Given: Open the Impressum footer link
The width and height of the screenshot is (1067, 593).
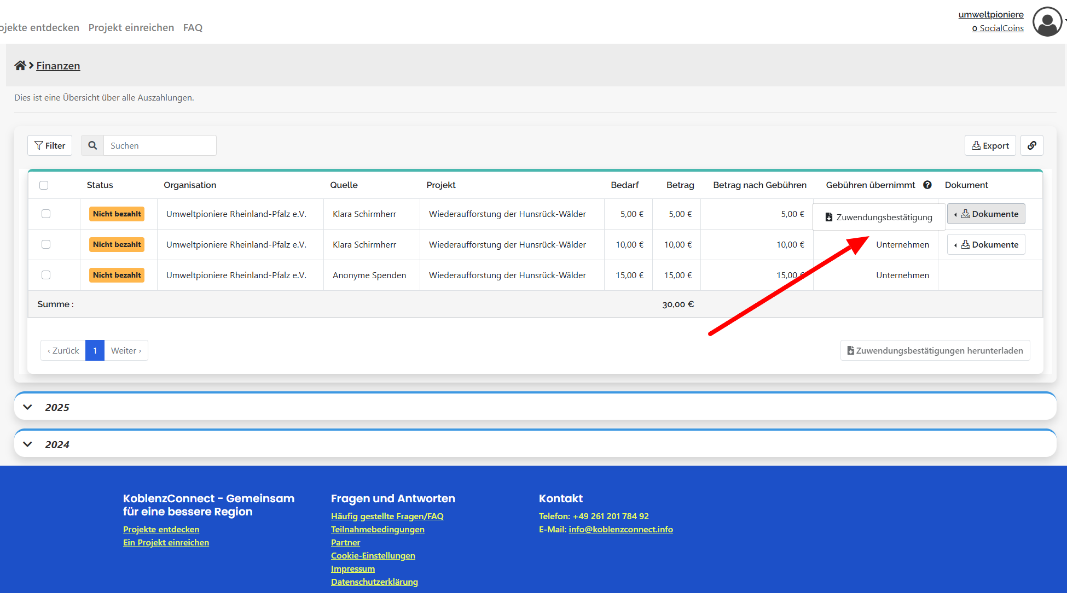Looking at the screenshot, I should pyautogui.click(x=352, y=568).
